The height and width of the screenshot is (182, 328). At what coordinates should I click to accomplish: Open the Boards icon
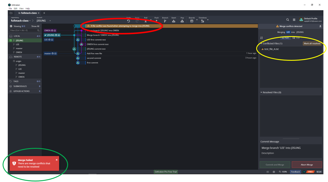click(192, 21)
